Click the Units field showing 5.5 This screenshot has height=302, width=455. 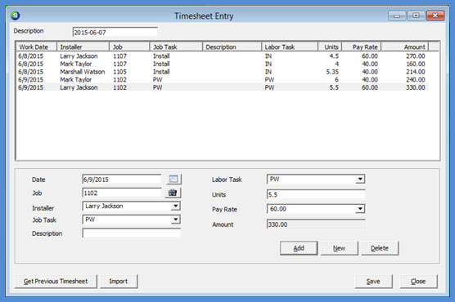(316, 194)
